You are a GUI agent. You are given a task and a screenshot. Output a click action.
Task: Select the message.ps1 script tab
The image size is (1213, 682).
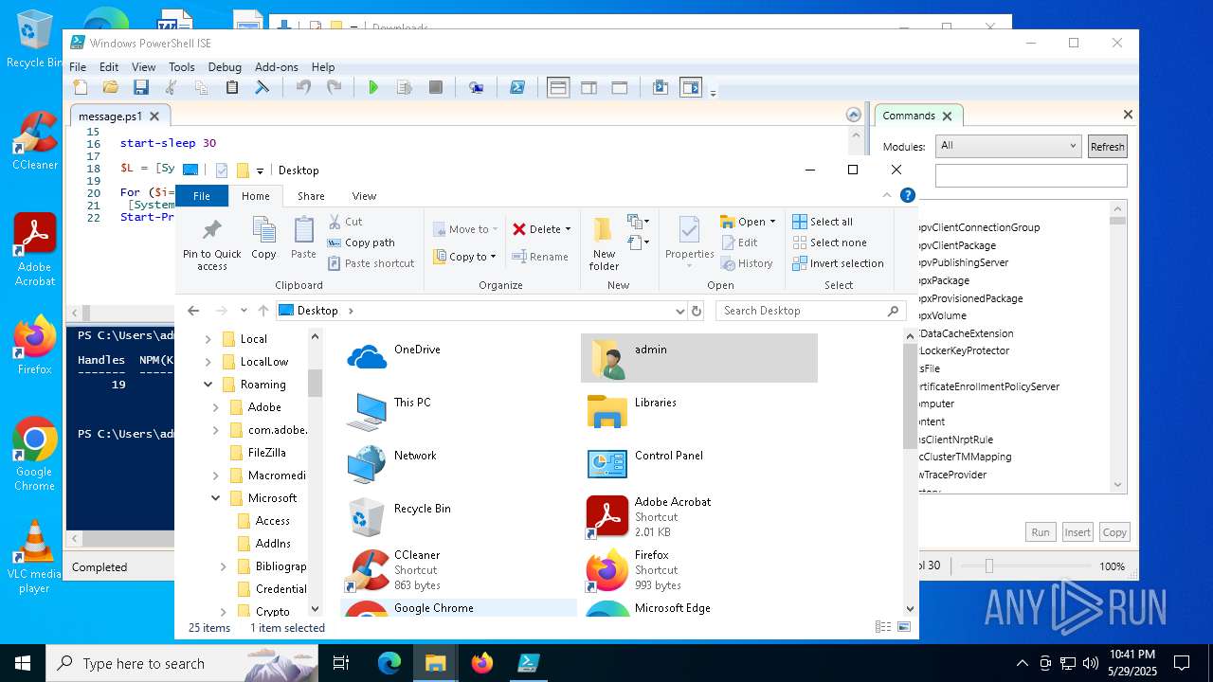110,117
